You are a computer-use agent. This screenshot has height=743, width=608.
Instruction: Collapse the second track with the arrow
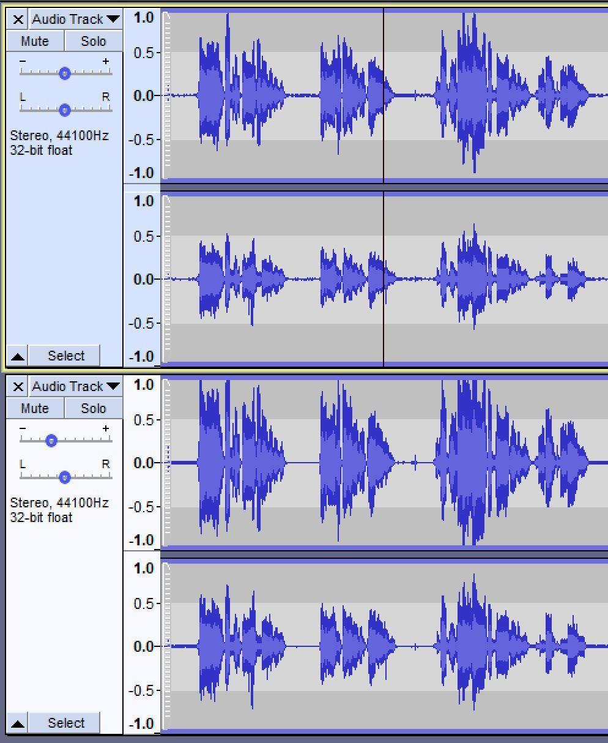(x=18, y=723)
